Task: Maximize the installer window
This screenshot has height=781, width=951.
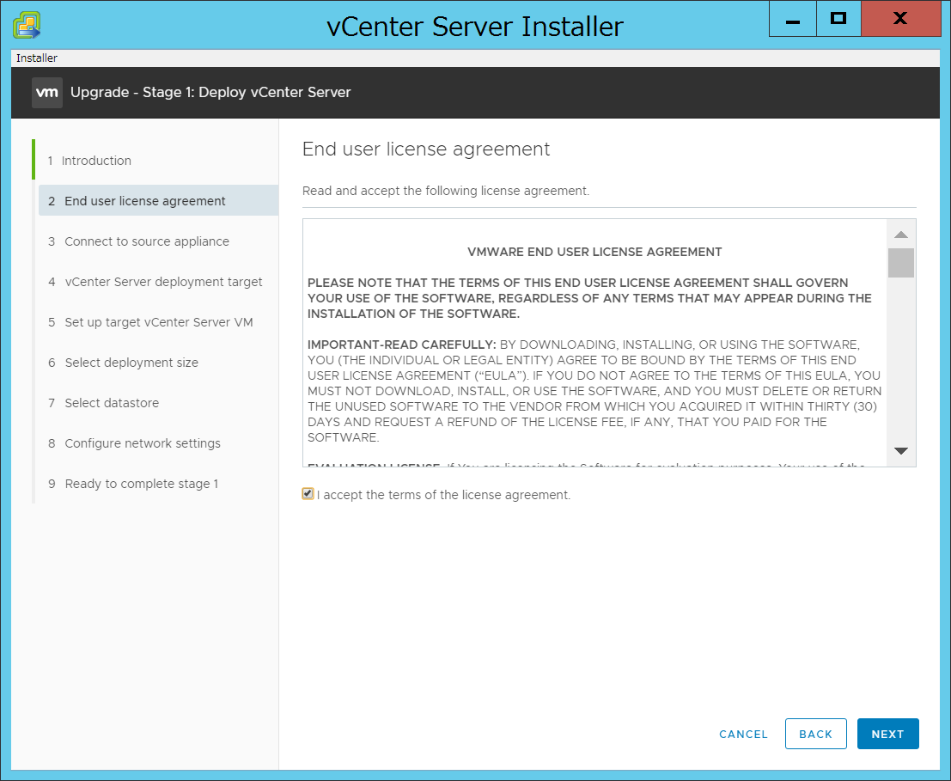Action: click(838, 19)
